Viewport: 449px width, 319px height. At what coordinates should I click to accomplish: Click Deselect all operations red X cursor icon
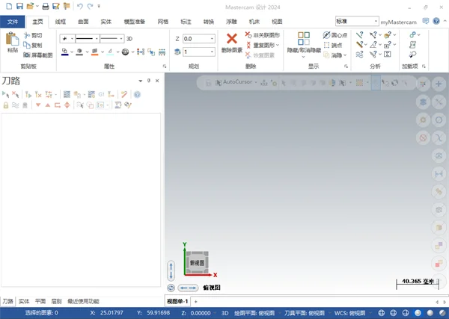click(x=16, y=94)
